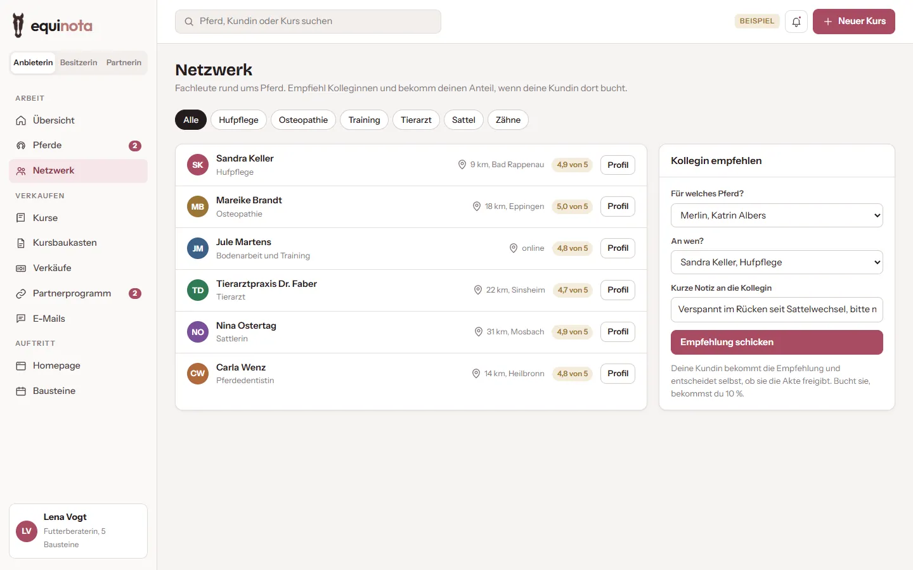This screenshot has height=570, width=913.
Task: Switch to Anbieterin role
Action: (x=33, y=63)
